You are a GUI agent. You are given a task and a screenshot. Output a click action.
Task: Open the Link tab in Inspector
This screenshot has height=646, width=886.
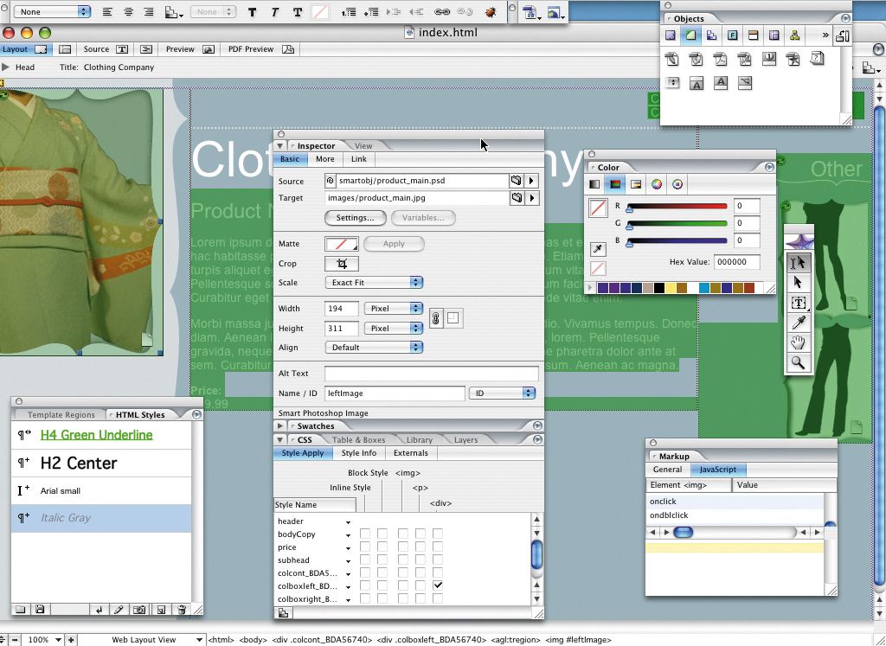click(359, 159)
